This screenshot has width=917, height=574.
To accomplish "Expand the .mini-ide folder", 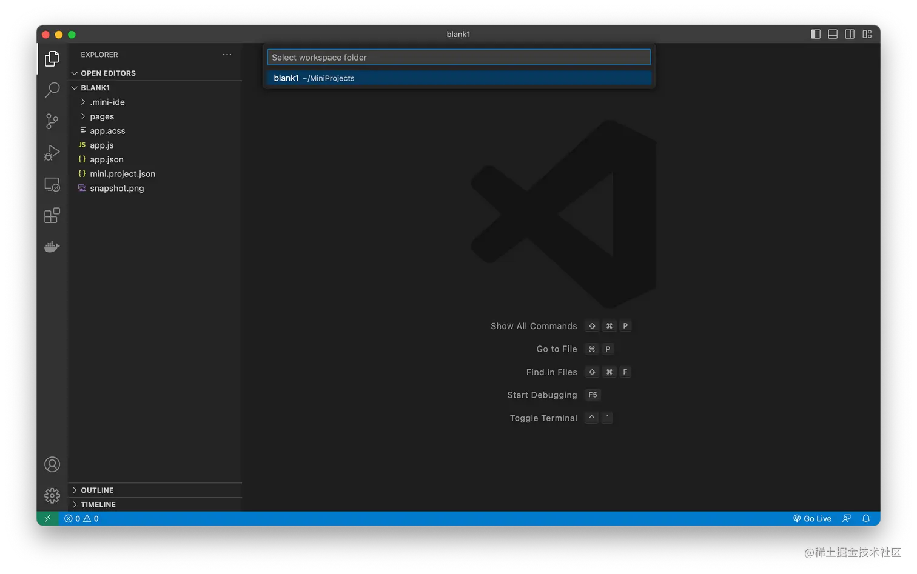I will coord(156,102).
